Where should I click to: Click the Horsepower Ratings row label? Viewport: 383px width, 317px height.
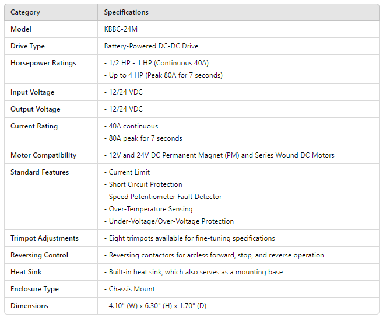pos(43,63)
